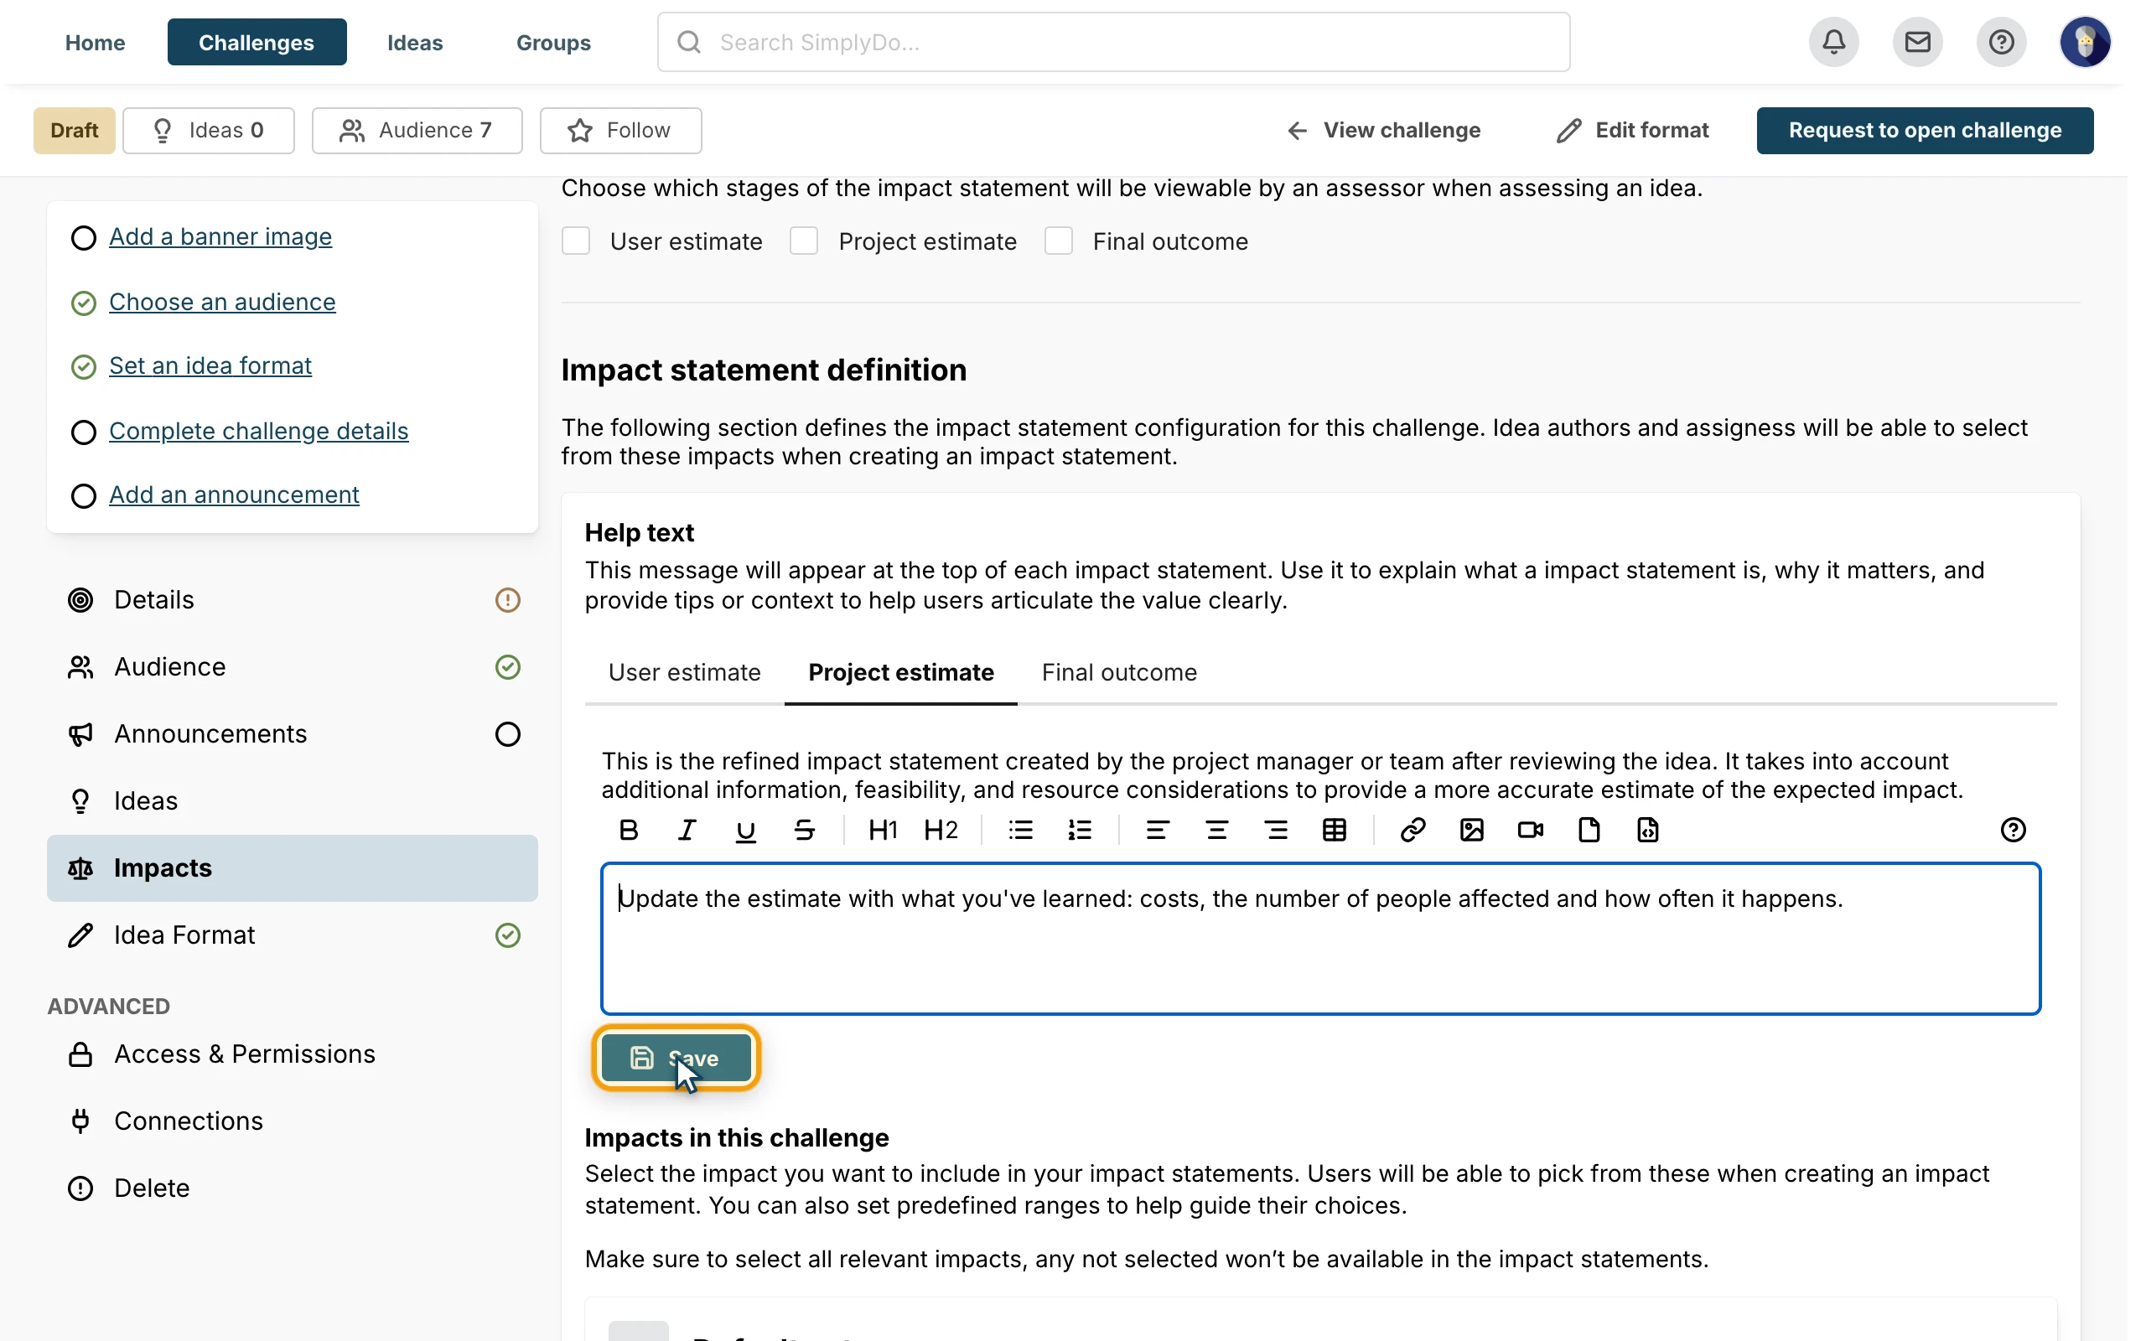Insert a video via the camera icon
2146x1341 pixels.
[1531, 830]
